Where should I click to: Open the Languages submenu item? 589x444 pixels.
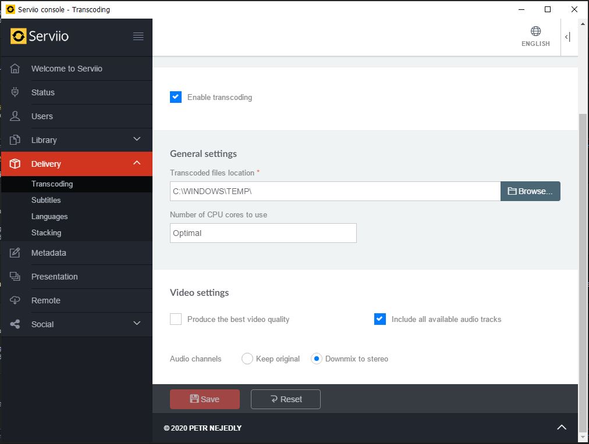click(49, 216)
